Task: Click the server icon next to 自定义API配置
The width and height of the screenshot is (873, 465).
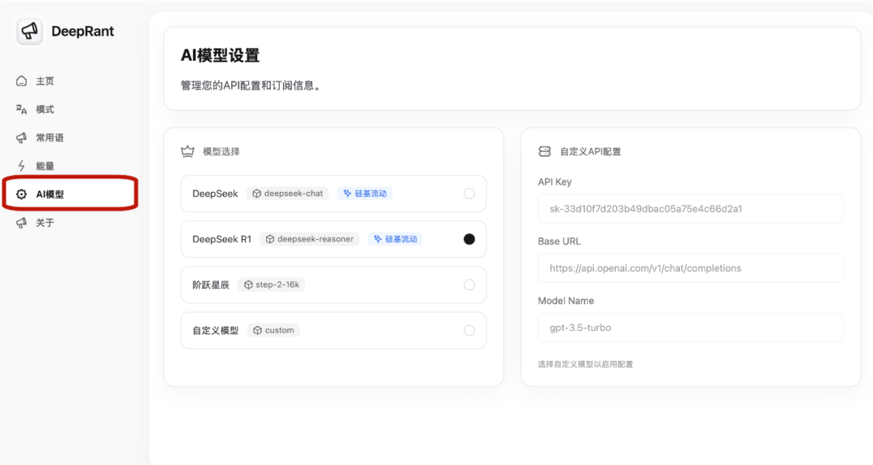Action: [545, 151]
